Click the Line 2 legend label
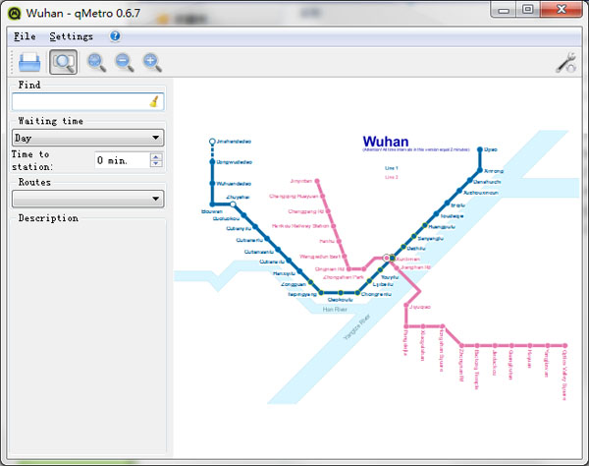The width and height of the screenshot is (589, 466). [x=392, y=177]
